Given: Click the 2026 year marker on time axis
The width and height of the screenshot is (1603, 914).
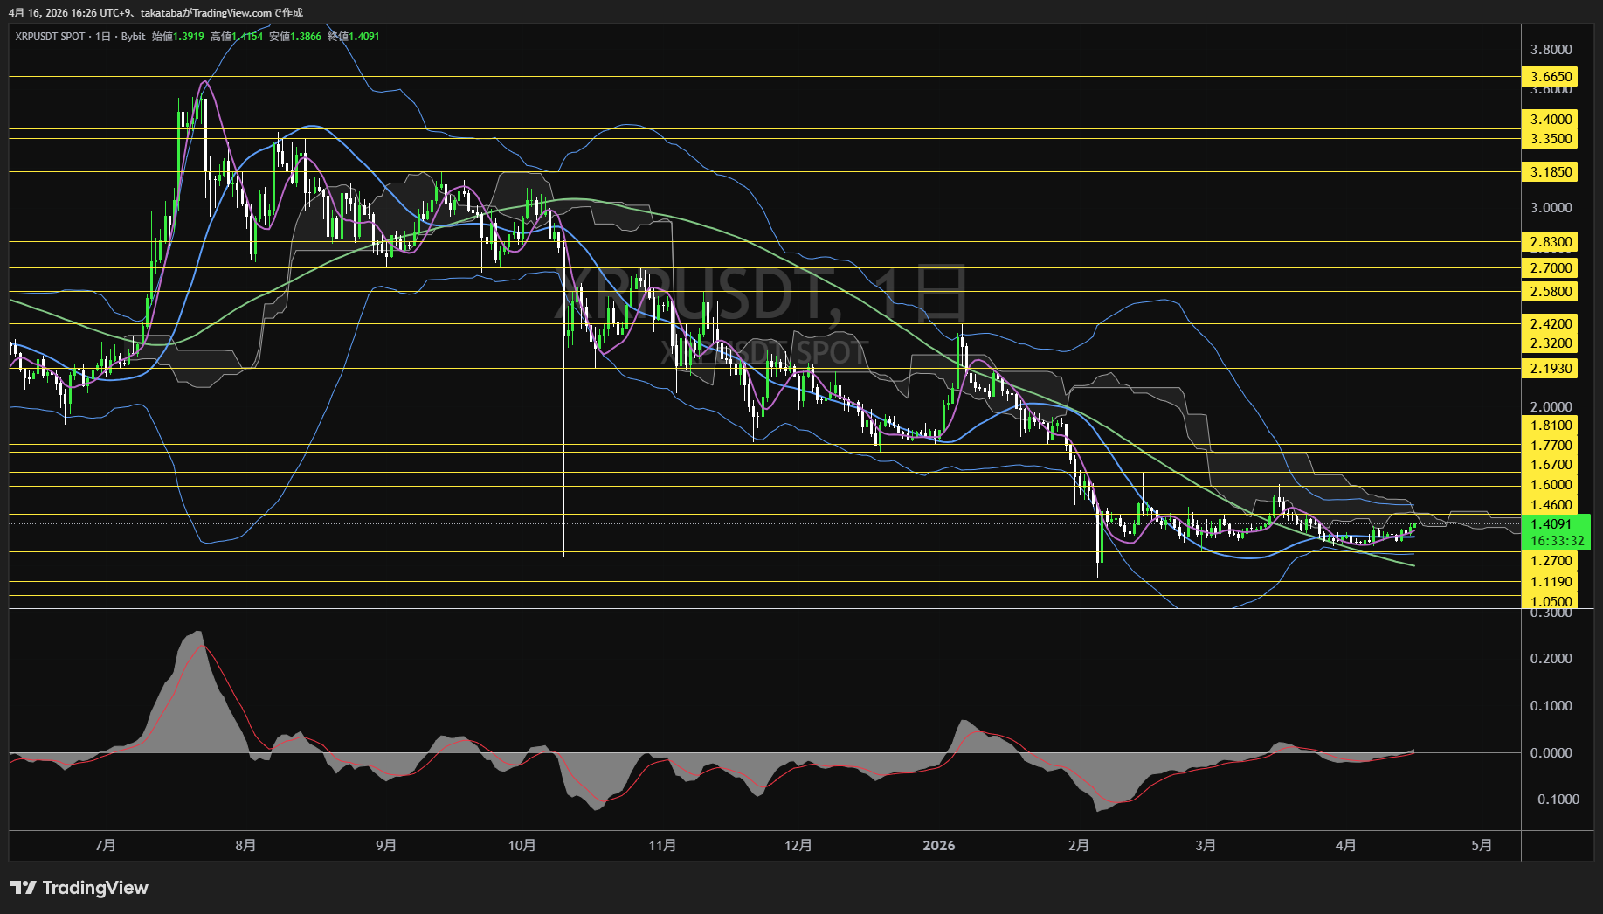Looking at the screenshot, I should [x=939, y=846].
